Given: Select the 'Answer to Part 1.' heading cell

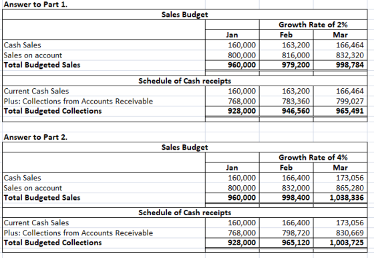Looking at the screenshot, I should point(35,5).
